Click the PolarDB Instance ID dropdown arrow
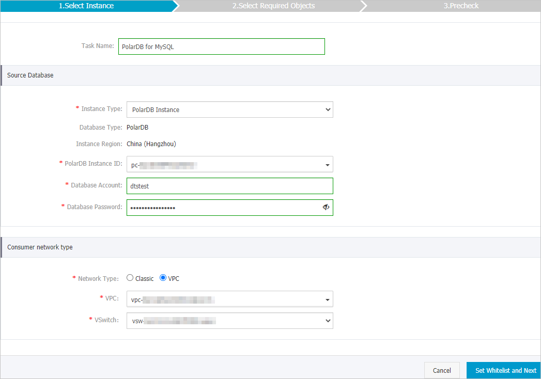Screen dimensions: 541x379 (327, 164)
